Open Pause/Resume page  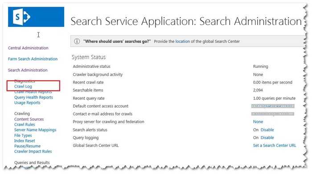click(27, 146)
